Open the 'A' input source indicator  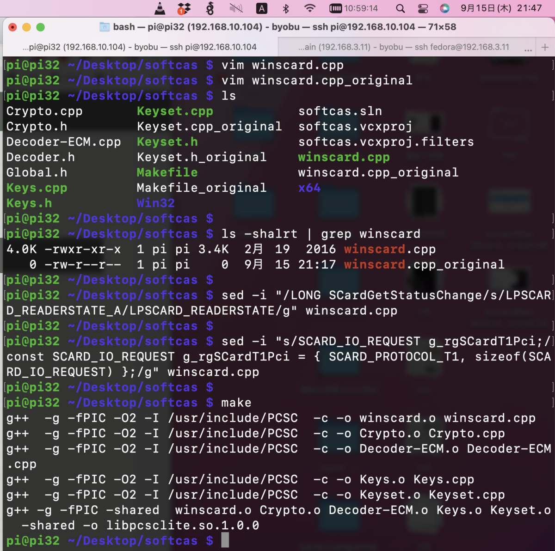tap(261, 8)
